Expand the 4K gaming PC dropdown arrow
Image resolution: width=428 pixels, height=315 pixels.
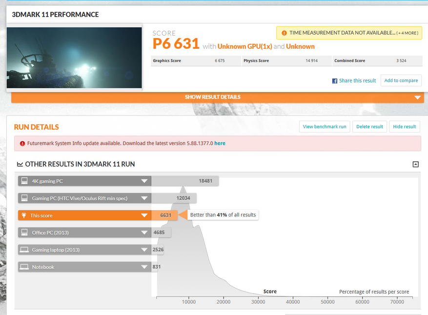pyautogui.click(x=144, y=181)
